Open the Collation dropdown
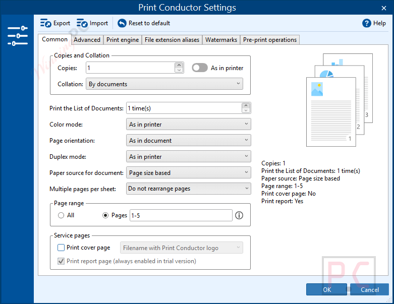 (x=164, y=84)
